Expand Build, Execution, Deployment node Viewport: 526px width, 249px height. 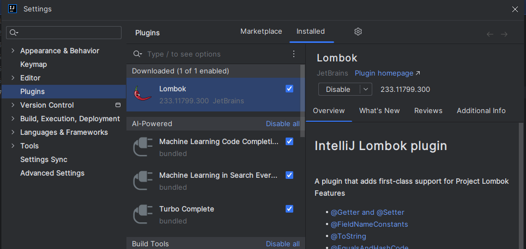tap(13, 119)
